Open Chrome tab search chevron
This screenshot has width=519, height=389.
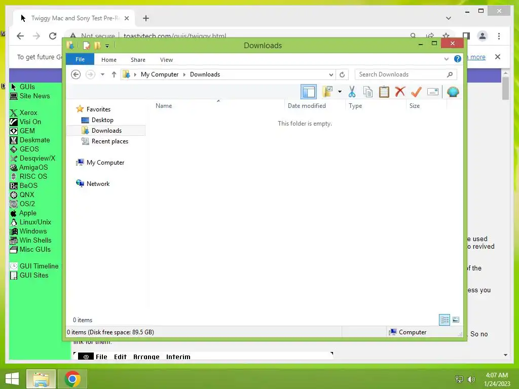pos(448,18)
